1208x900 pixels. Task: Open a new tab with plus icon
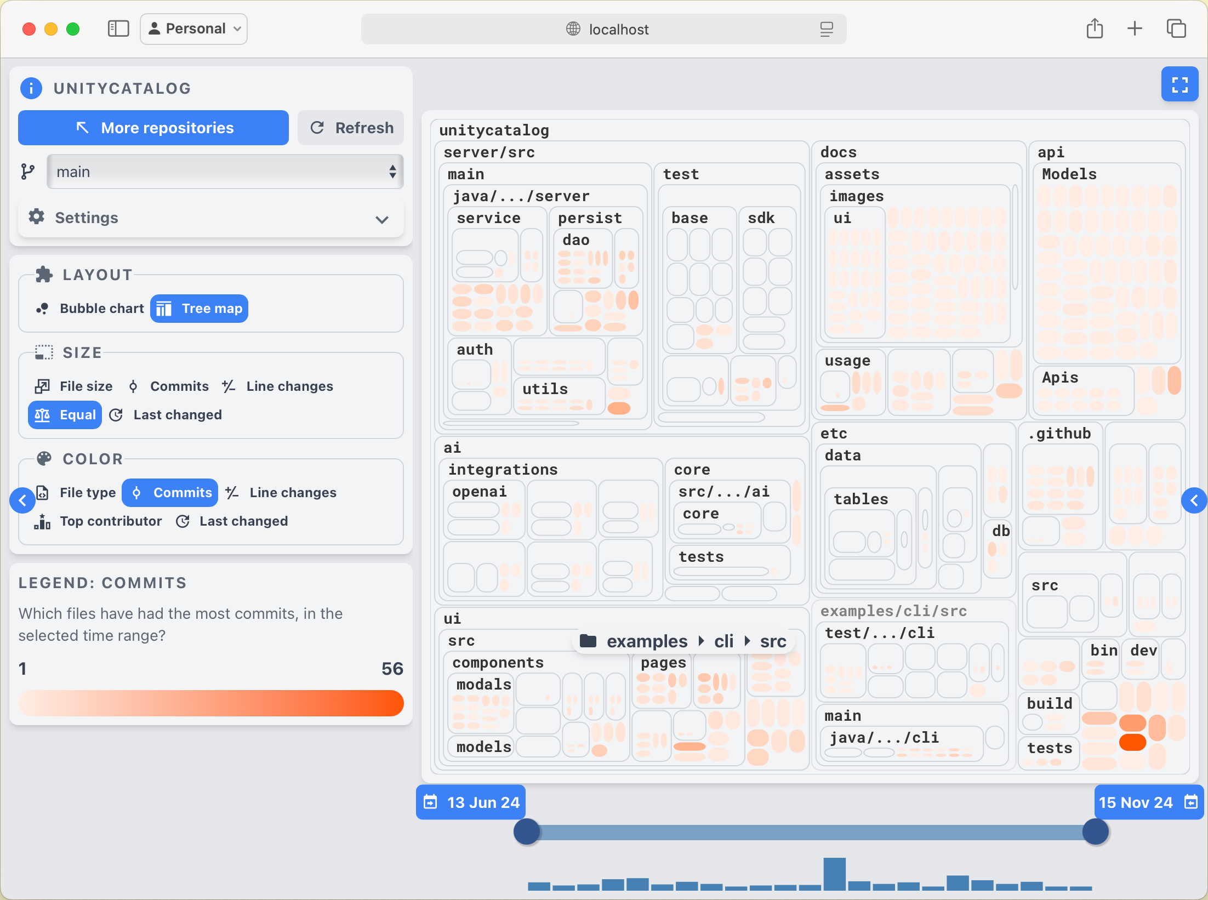(x=1135, y=29)
